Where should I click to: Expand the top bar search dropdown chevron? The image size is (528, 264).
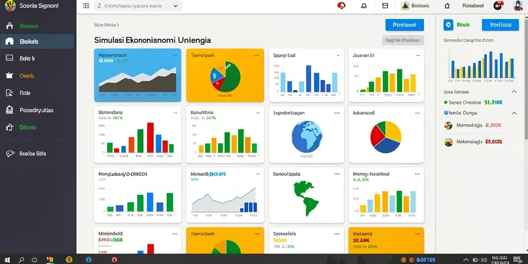(175, 6)
